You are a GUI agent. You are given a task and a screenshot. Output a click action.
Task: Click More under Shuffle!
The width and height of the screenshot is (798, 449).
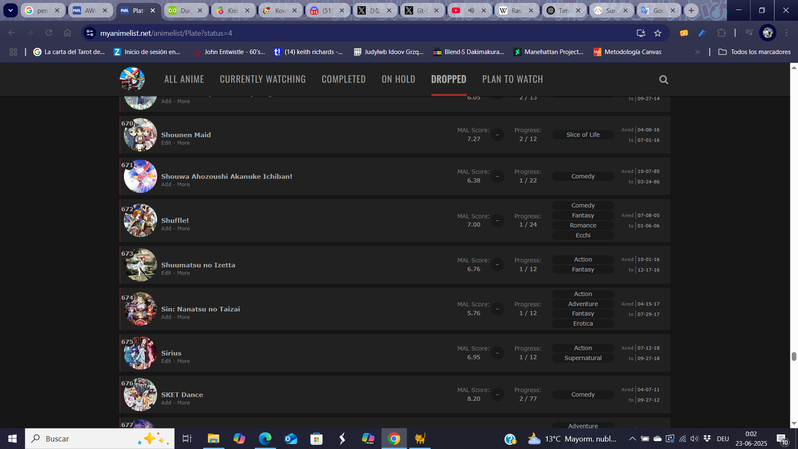click(x=183, y=229)
